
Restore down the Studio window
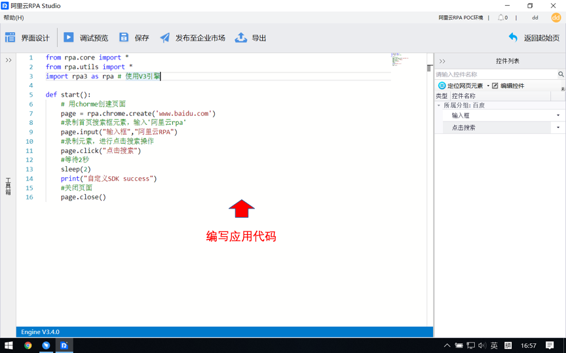[530, 6]
